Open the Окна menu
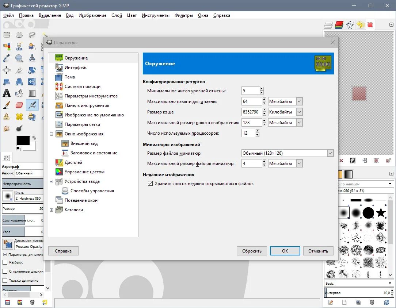396x308 pixels. pos(203,15)
